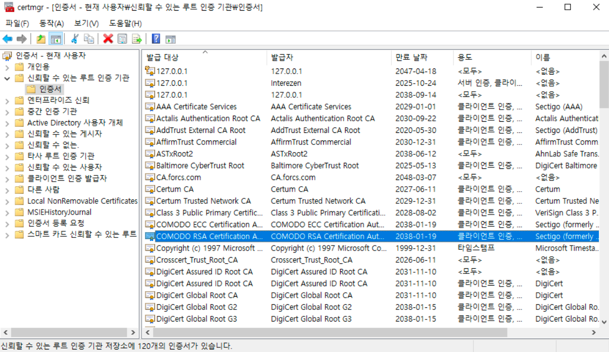This screenshot has width=609, height=352.
Task: Select the COMODO ECC Certification row
Action: coord(371,224)
